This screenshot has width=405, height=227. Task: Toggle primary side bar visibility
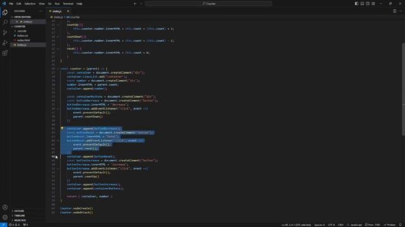[x=356, y=4]
